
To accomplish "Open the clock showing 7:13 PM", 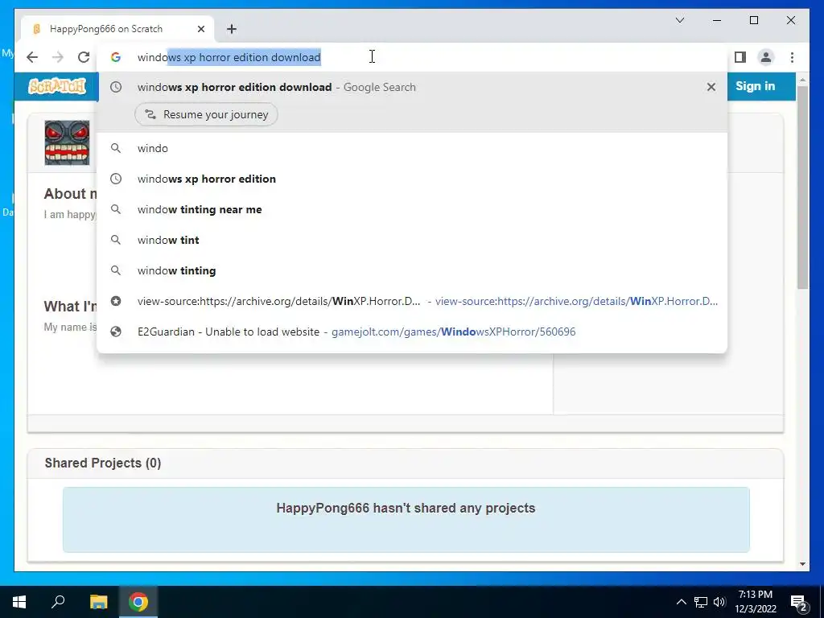I will (x=756, y=602).
